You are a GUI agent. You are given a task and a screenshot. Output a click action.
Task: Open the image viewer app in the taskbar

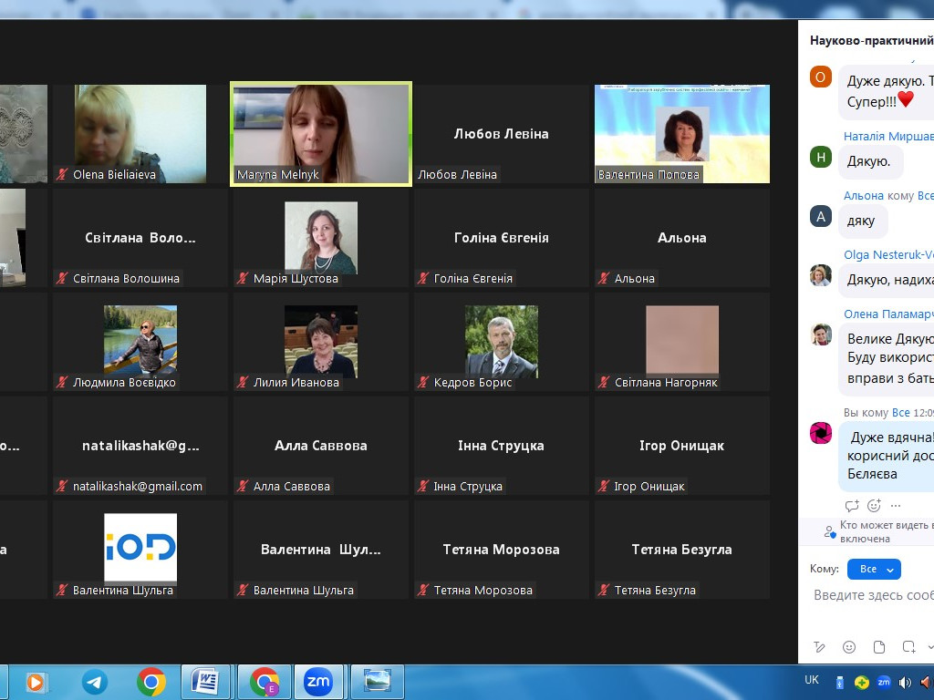(x=377, y=682)
